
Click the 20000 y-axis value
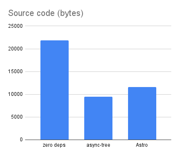[15, 49]
